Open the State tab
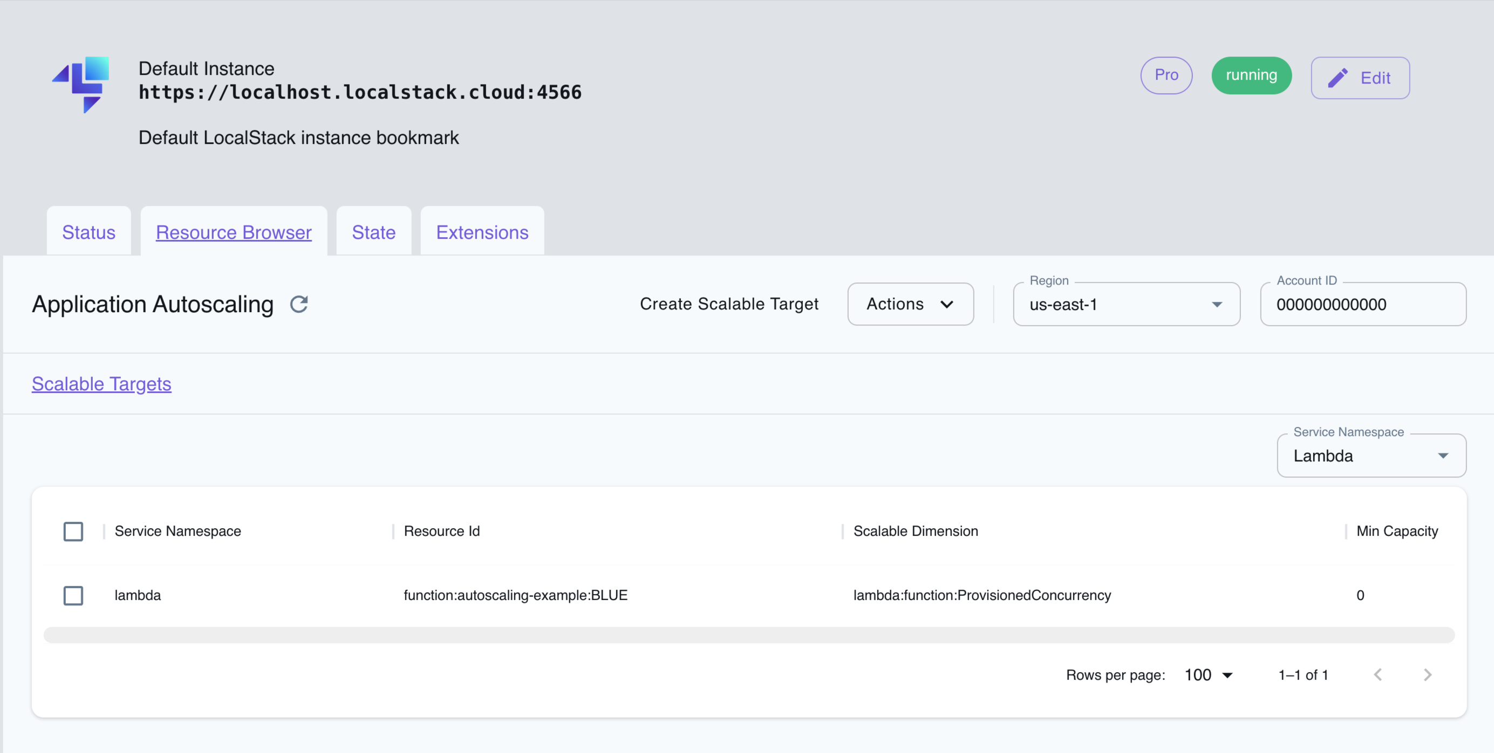1494x753 pixels. [x=373, y=232]
